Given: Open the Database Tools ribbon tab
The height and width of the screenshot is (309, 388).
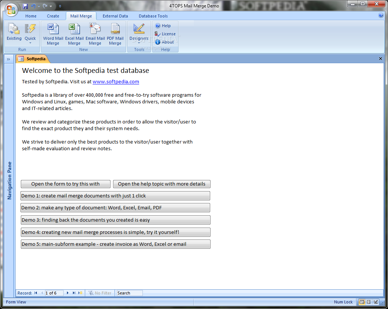Looking at the screenshot, I should click(153, 16).
